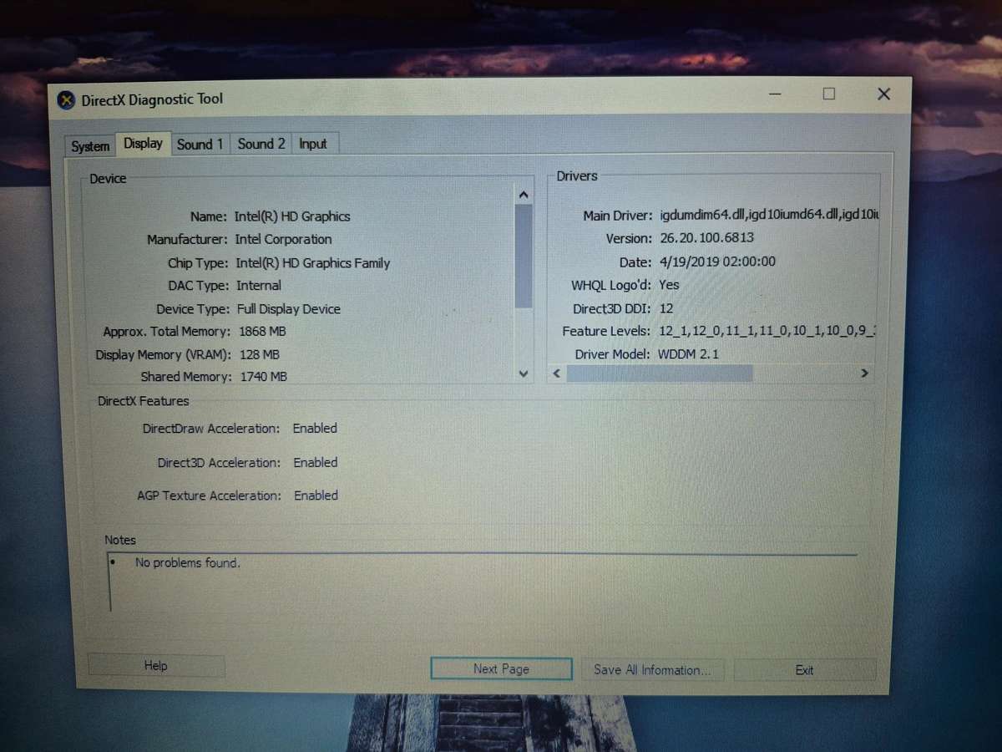Maximize the DirectX Diagnostic Tool window

pos(828,94)
